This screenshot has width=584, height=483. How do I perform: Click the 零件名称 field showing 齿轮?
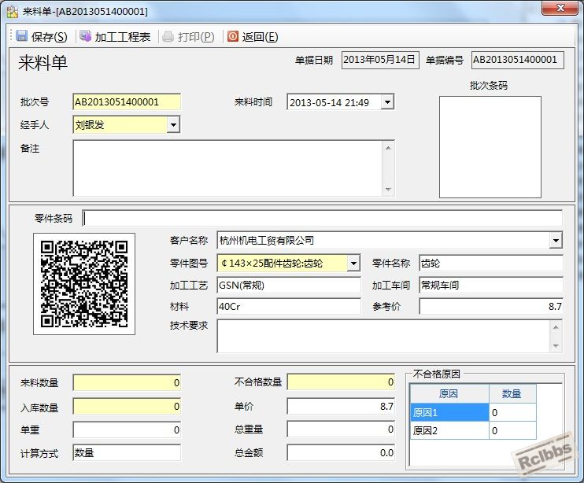click(491, 264)
